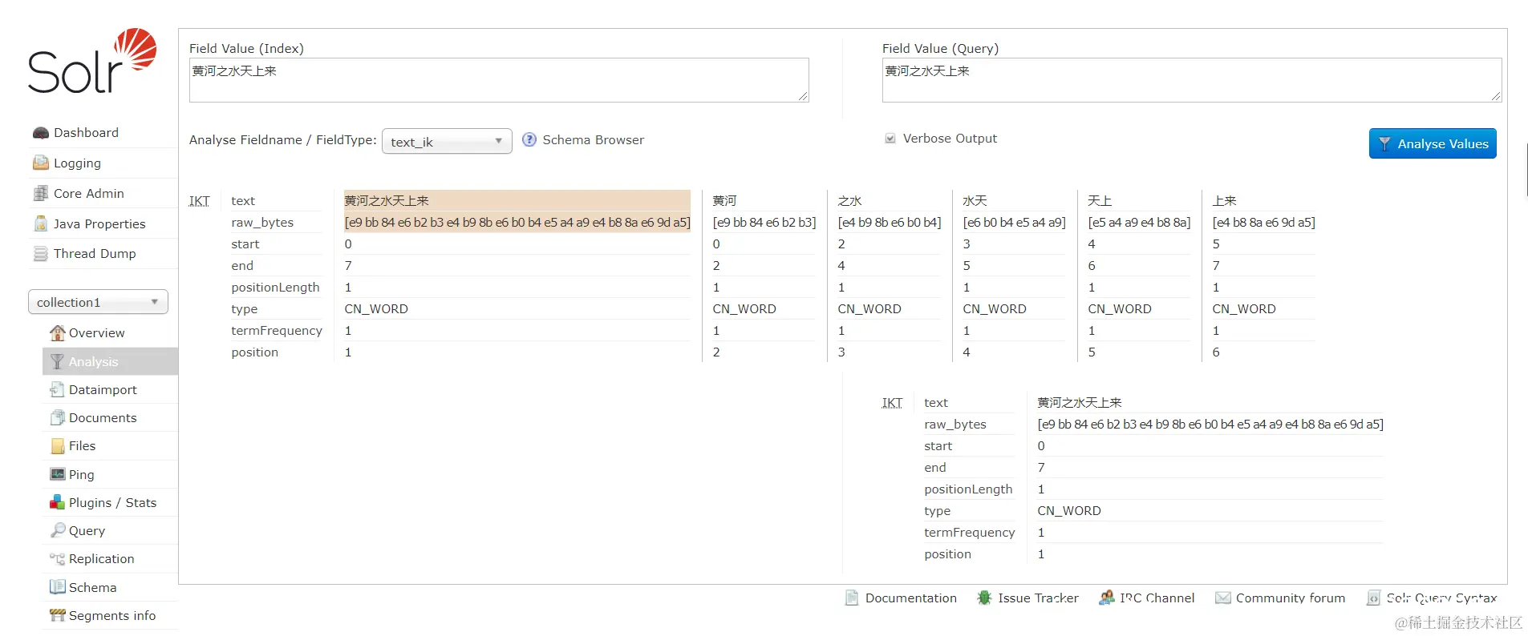Click the Ping monitor icon
This screenshot has width=1528, height=636.
(57, 475)
